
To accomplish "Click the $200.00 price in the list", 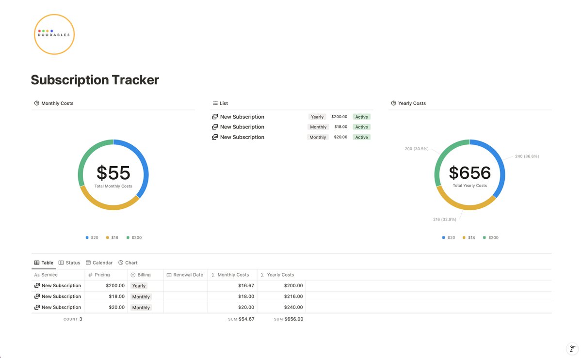I will pyautogui.click(x=339, y=117).
